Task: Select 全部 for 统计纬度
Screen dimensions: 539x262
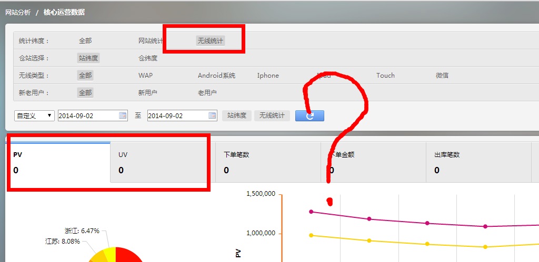Action: 85,41
